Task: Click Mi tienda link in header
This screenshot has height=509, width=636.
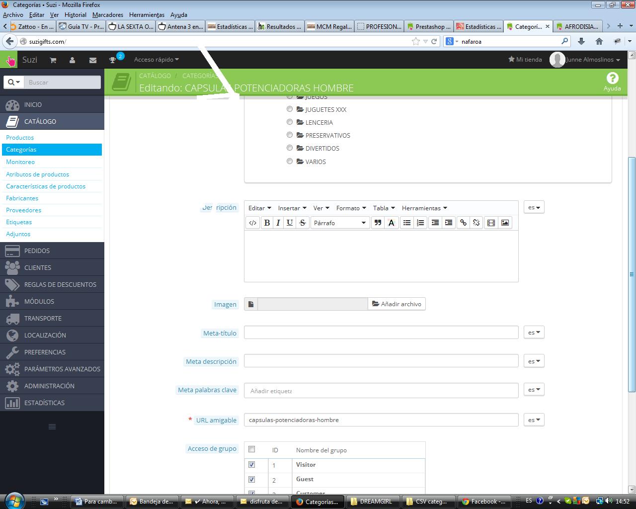Action: pos(525,60)
